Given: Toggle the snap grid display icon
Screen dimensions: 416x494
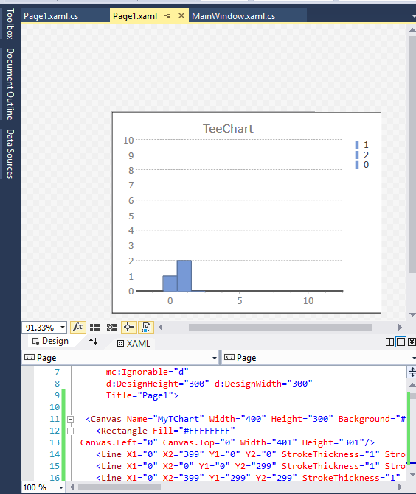Looking at the screenshot, I should (x=95, y=328).
